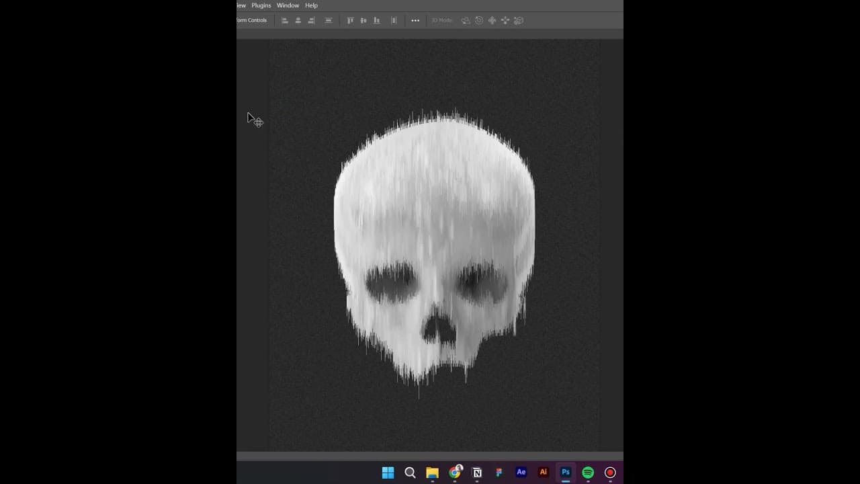
Task: Launch After Effects from the taskbar
Action: coord(521,473)
